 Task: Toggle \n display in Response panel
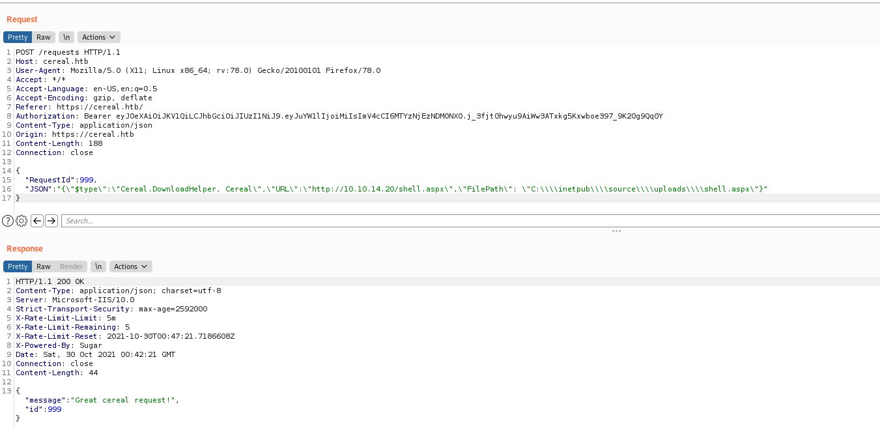tap(98, 266)
